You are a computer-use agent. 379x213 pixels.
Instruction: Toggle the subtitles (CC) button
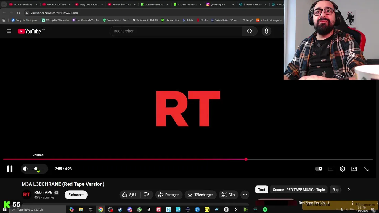[331, 169]
